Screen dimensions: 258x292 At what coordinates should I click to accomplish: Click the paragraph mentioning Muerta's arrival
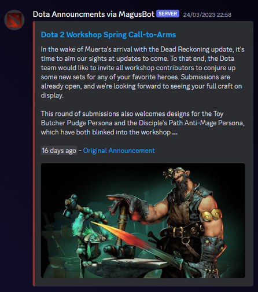pos(142,72)
